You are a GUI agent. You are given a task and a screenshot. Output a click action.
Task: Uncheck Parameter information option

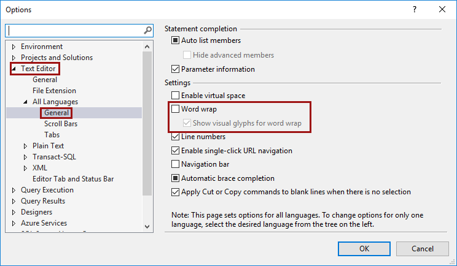pyautogui.click(x=176, y=69)
